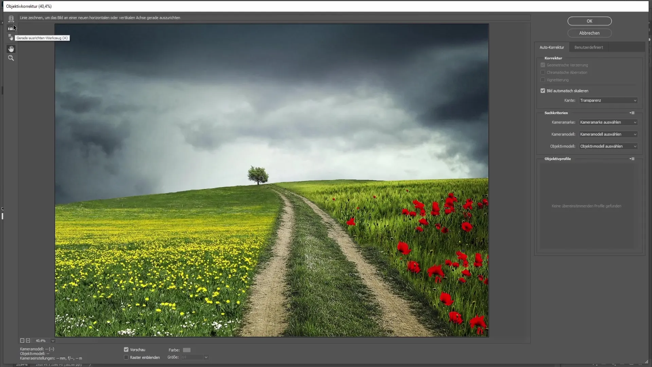The image size is (652, 367).
Task: Open the Kante dropdown showing Transparenz
Action: 608,101
